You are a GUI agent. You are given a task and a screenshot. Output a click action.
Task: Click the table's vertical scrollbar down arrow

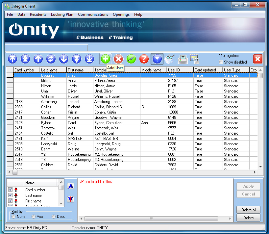click(260, 167)
